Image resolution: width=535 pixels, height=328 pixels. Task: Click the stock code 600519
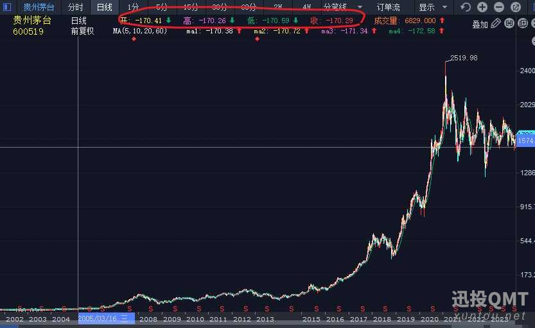pyautogui.click(x=28, y=31)
